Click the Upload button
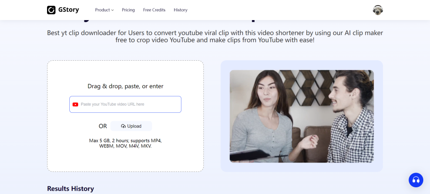 (x=131, y=126)
